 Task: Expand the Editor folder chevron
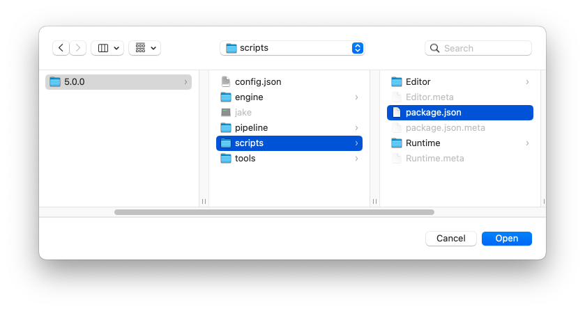tap(527, 82)
